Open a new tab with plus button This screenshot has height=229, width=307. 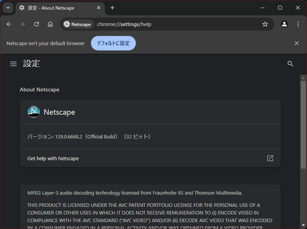[112, 8]
